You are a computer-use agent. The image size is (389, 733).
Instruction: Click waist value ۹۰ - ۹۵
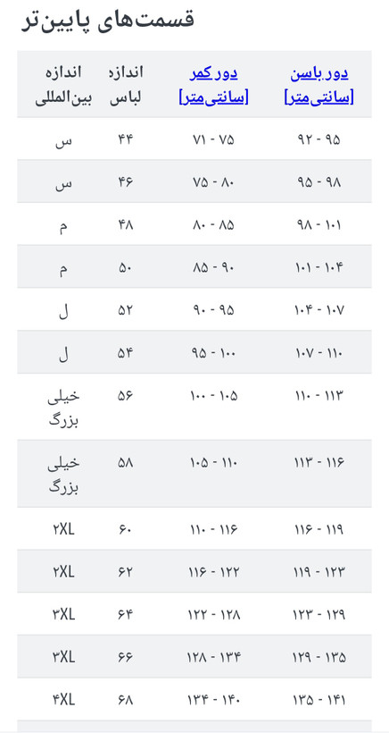[213, 310]
